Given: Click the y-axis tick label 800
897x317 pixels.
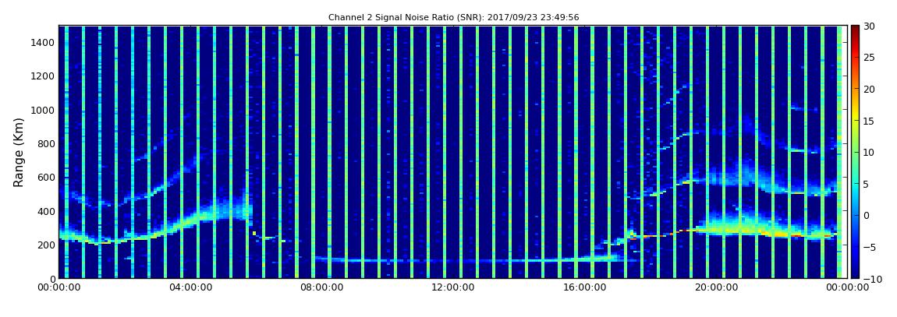Looking at the screenshot, I should (46, 143).
